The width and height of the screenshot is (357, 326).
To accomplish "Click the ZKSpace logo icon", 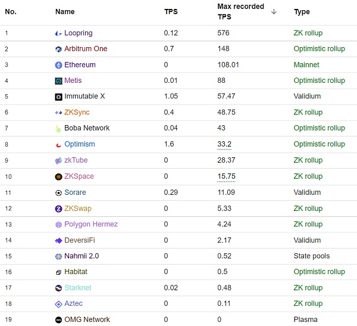I will pyautogui.click(x=58, y=176).
